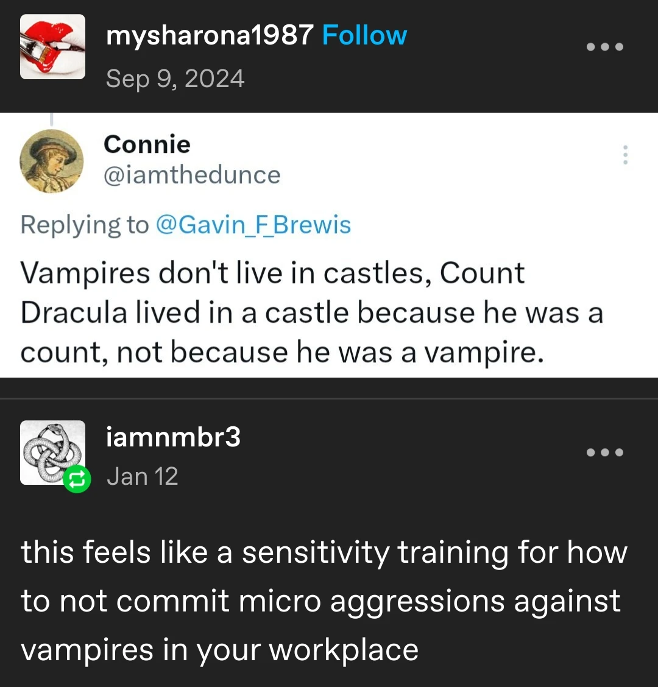Open the tweet's vertical three-dot menu
The width and height of the screenshot is (658, 687).
pos(624,155)
